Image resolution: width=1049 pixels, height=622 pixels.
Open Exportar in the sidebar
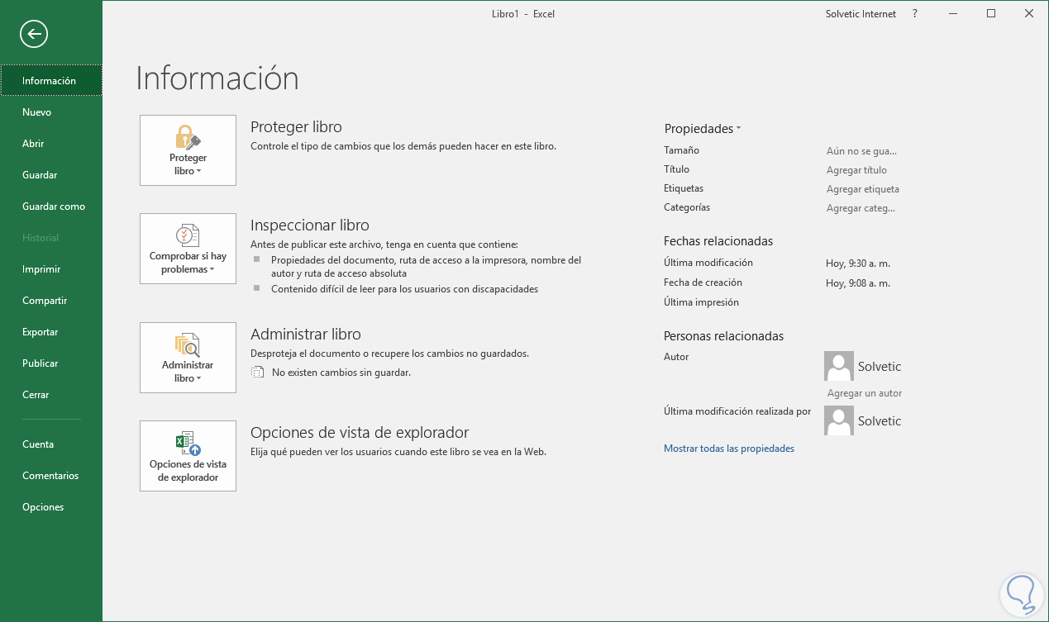click(51, 332)
